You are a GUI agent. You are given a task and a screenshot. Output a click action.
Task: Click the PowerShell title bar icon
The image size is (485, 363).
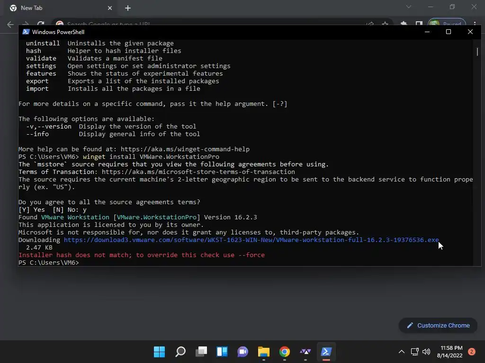pos(26,32)
